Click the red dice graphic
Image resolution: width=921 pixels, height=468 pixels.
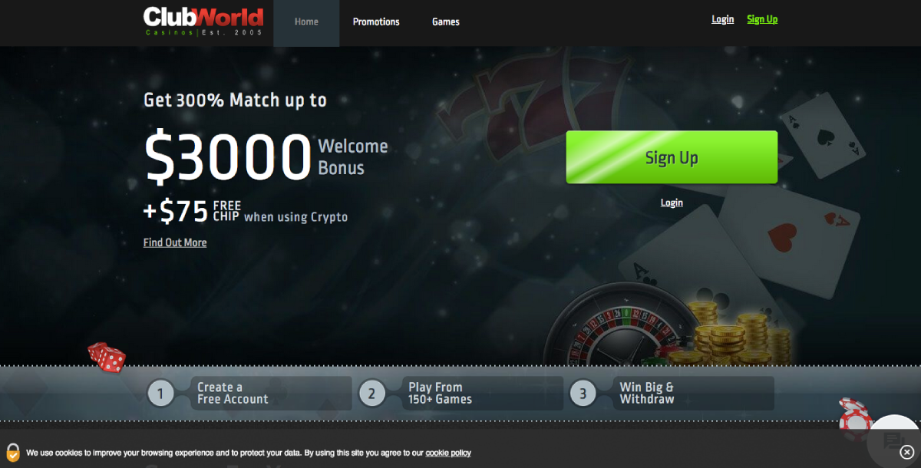coord(107,358)
